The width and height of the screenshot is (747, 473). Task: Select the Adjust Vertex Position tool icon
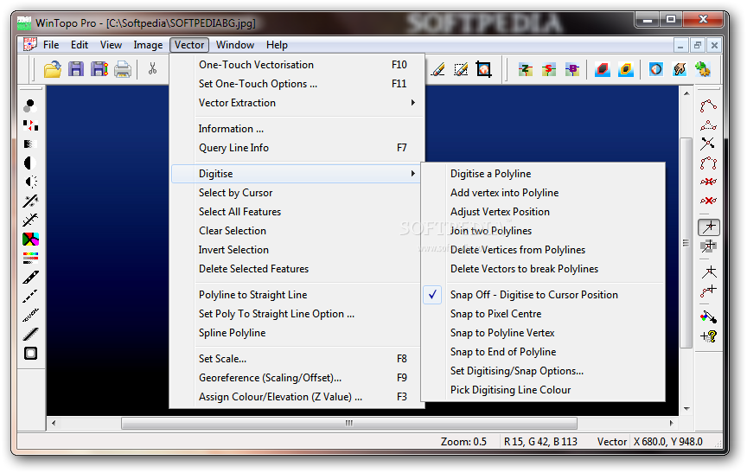(x=708, y=144)
